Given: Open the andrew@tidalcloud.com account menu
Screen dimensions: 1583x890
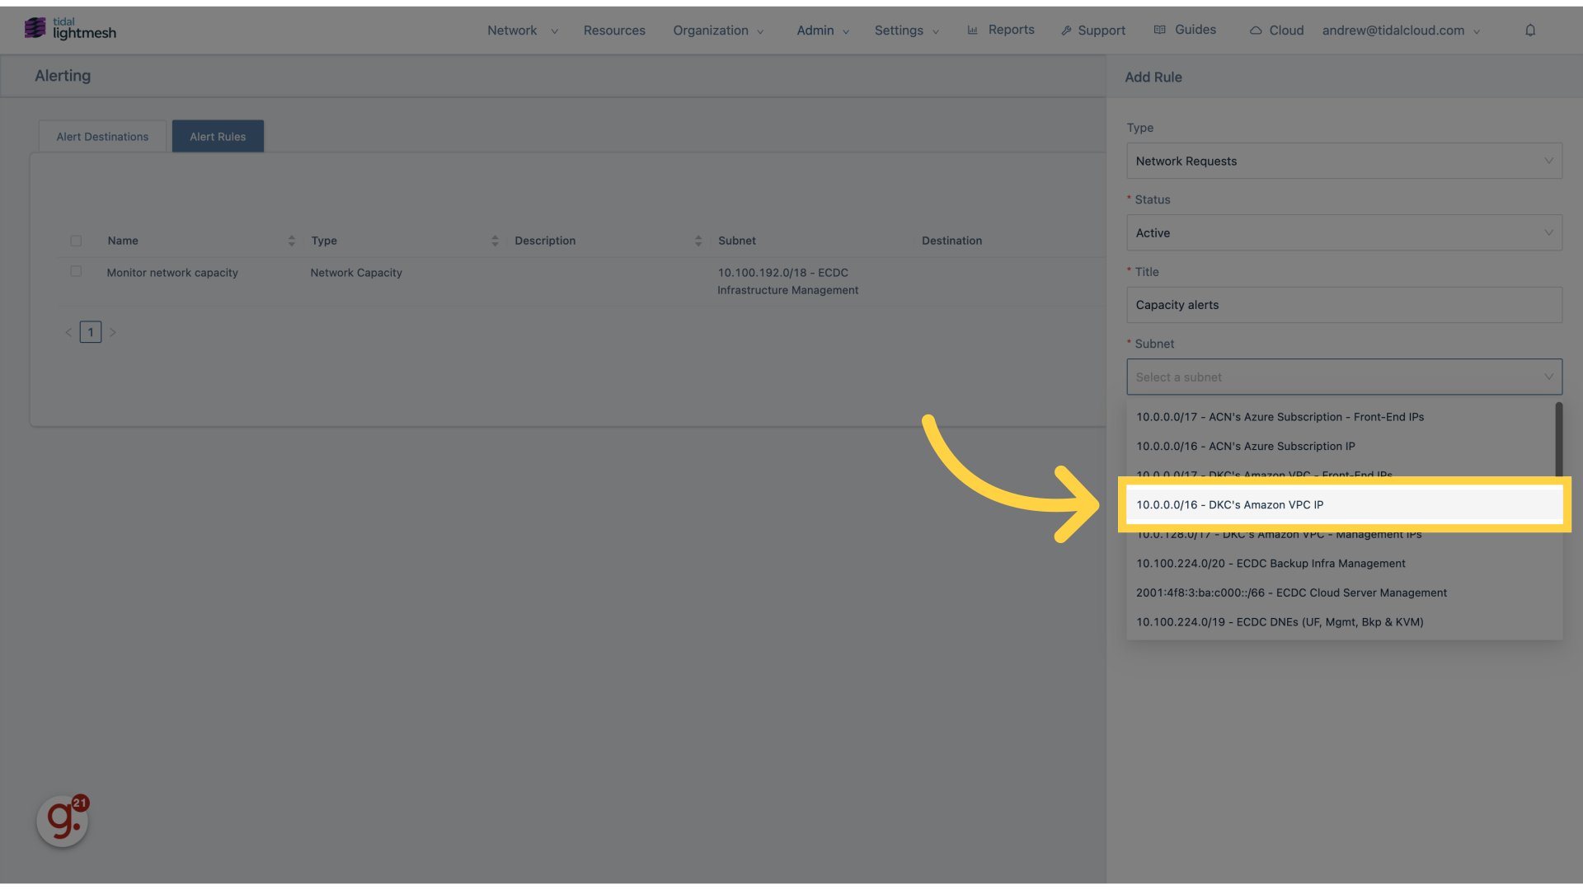Looking at the screenshot, I should (1402, 30).
